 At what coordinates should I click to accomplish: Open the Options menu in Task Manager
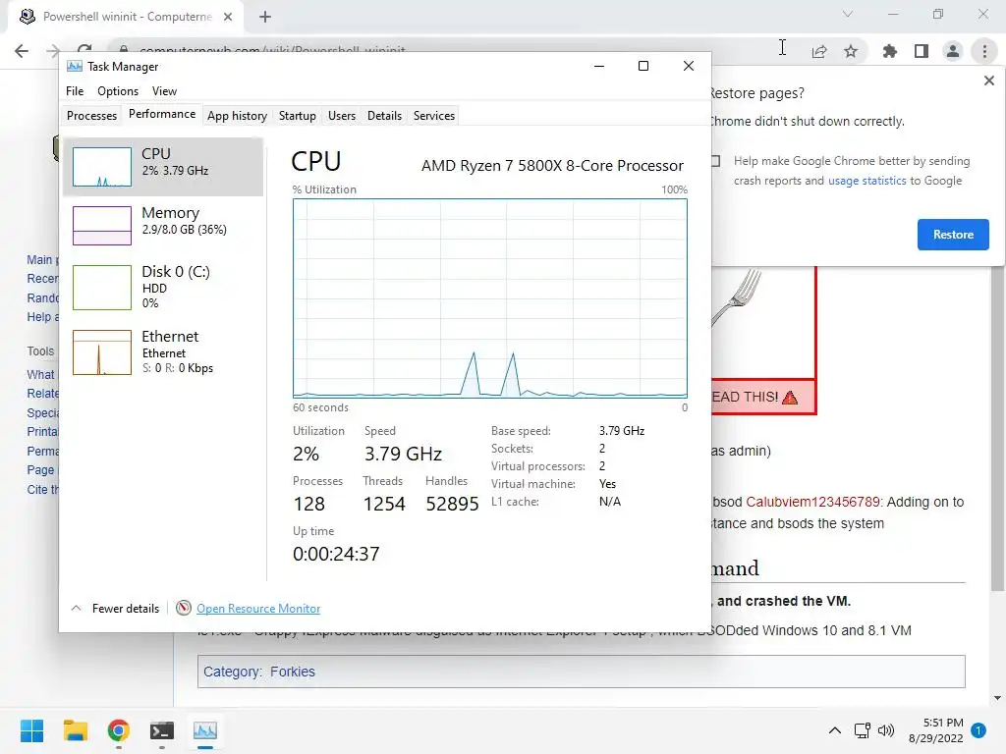[118, 91]
